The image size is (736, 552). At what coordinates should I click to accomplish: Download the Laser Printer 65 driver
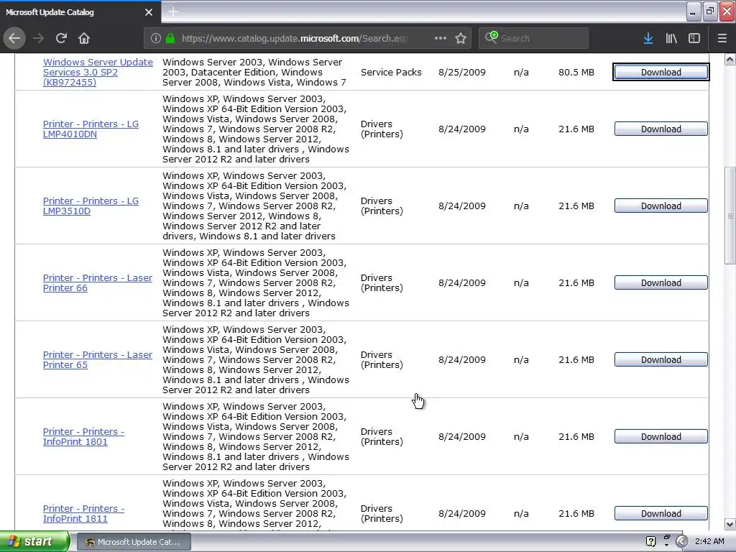[x=661, y=360]
